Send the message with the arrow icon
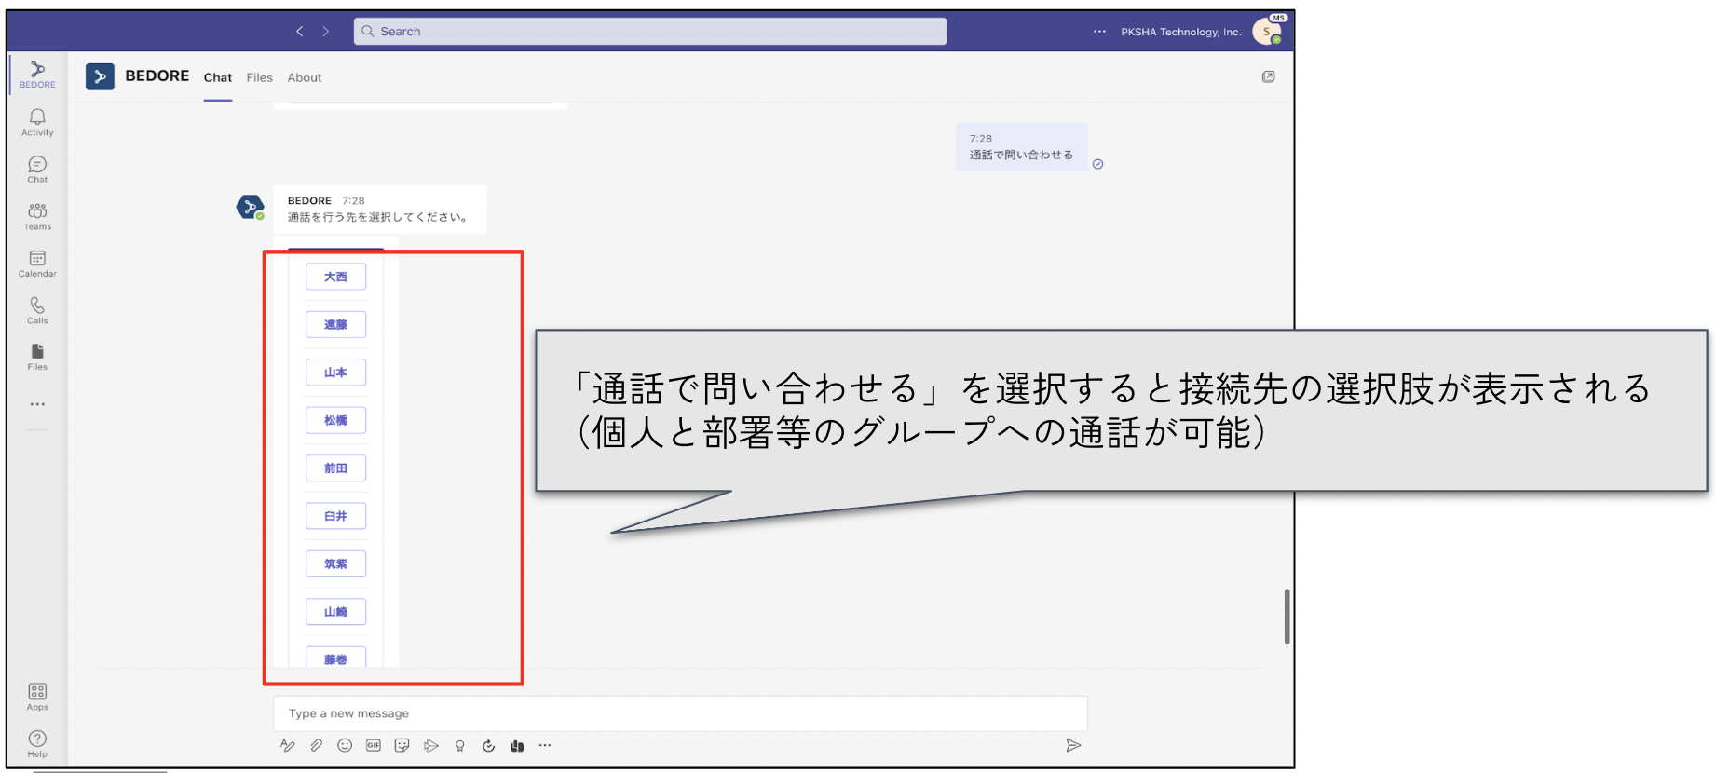 pyautogui.click(x=1073, y=745)
